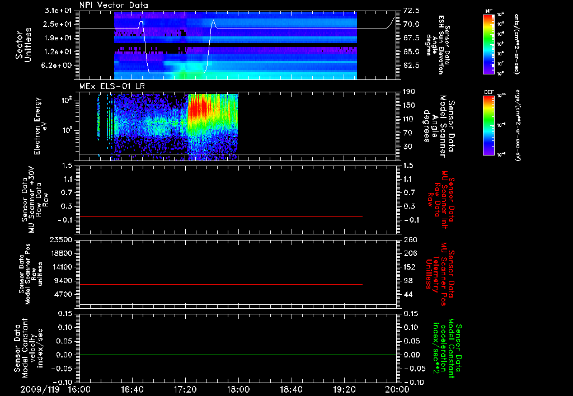Click the "62.5" sun elevation tick label

411,66
